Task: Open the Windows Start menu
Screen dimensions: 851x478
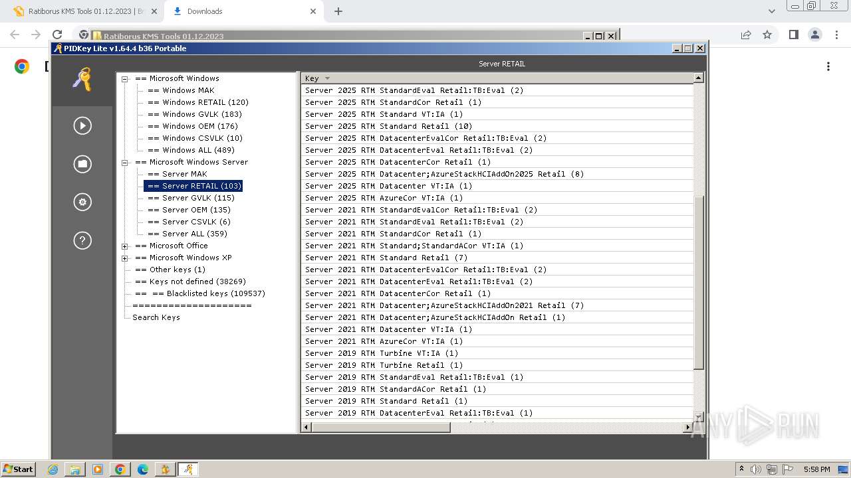Action: pyautogui.click(x=19, y=469)
